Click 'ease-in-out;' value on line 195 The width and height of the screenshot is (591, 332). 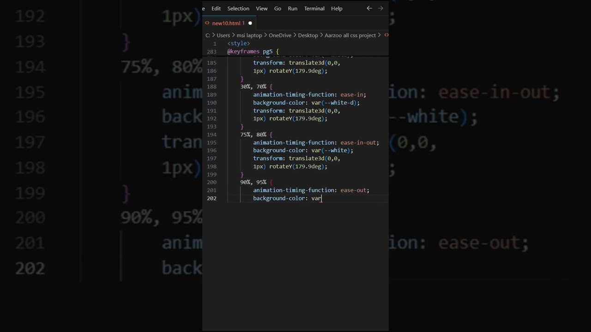point(360,142)
